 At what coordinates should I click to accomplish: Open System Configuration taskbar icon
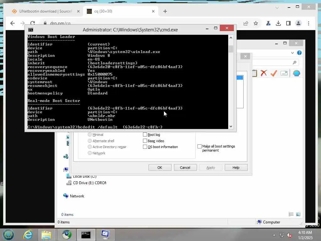tap(105, 235)
